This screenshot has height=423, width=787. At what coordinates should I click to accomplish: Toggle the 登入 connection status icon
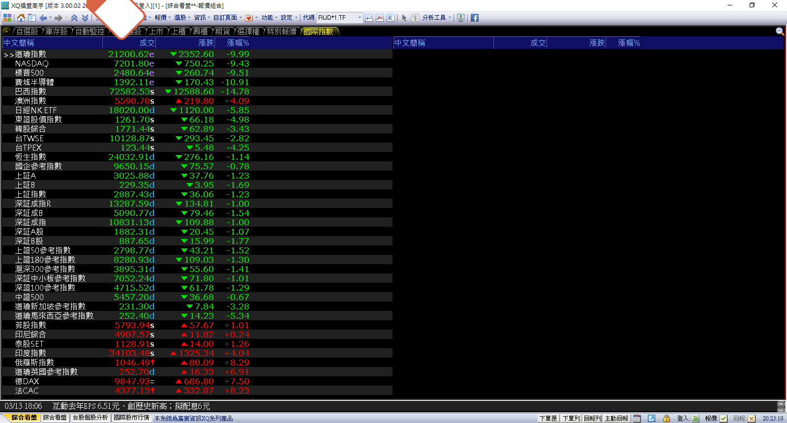(x=696, y=419)
